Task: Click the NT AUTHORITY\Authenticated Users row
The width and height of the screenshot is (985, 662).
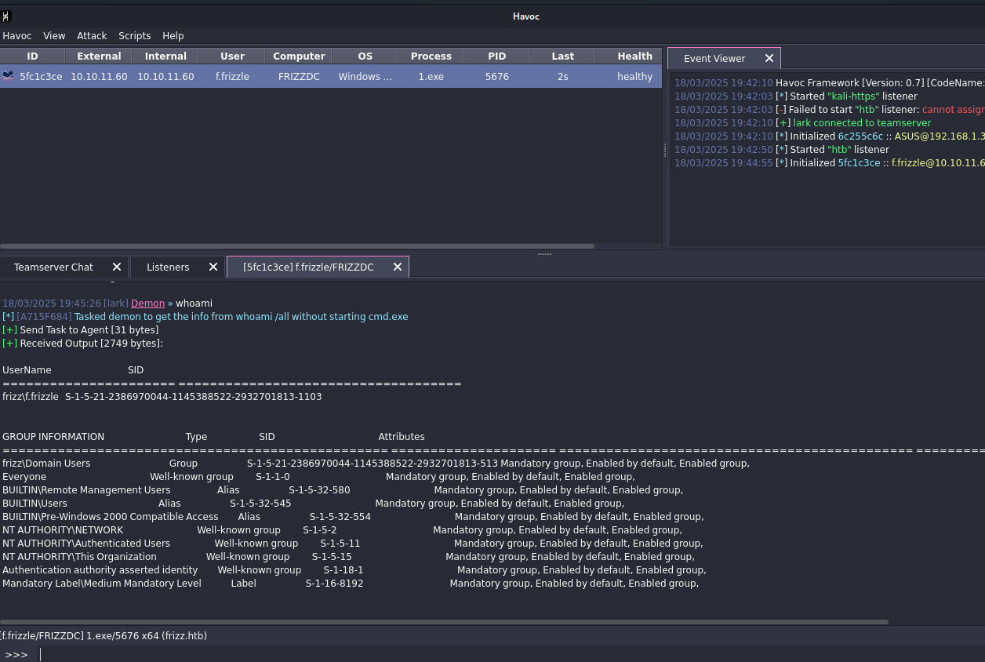Action: pos(353,543)
